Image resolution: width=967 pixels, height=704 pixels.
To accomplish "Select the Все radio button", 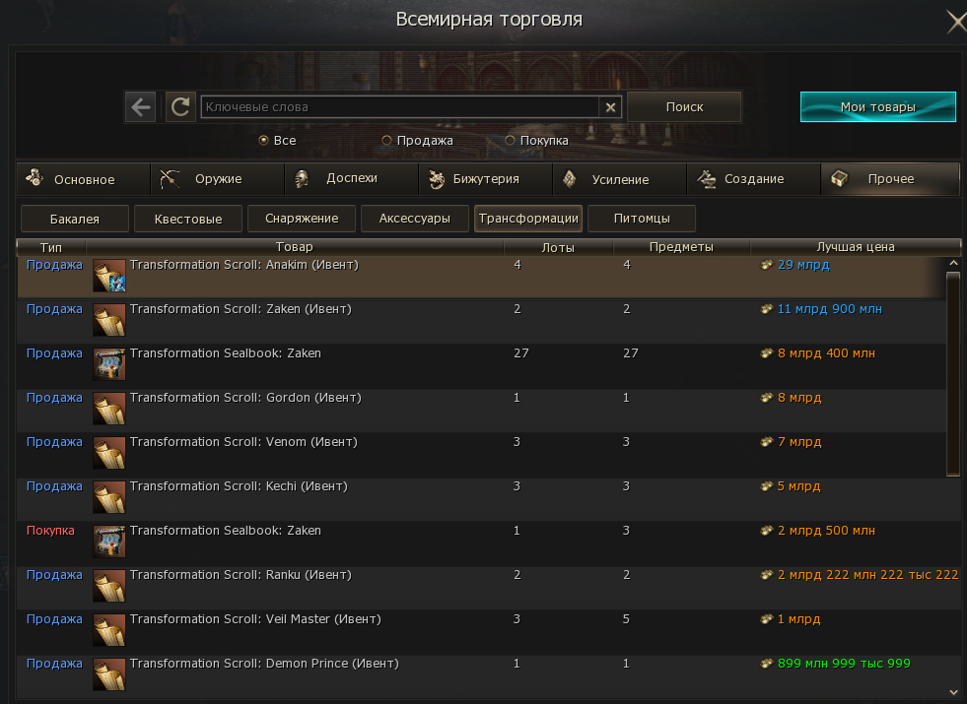I will (x=263, y=141).
